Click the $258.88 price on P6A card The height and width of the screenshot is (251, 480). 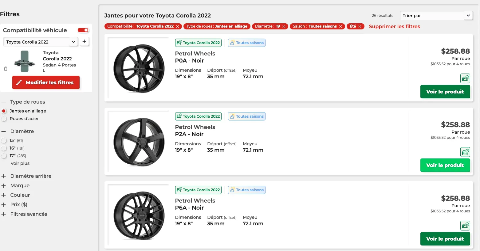(x=455, y=198)
